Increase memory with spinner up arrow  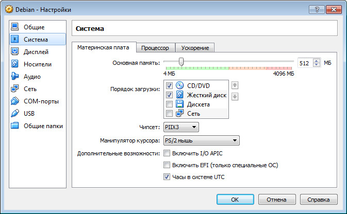click(x=317, y=61)
